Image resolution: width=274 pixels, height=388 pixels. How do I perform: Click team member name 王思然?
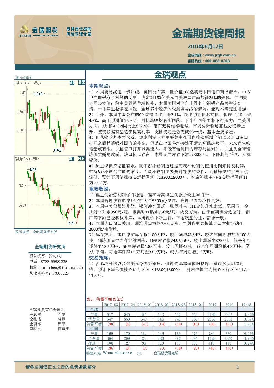[35, 314]
